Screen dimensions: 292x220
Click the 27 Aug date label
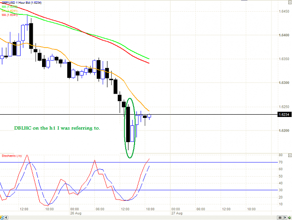[x=177, y=213]
